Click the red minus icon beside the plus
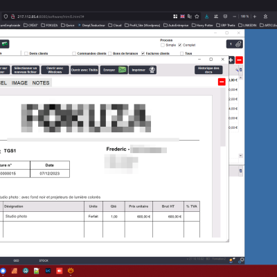Screen dimensions: 277x277 [239, 60]
